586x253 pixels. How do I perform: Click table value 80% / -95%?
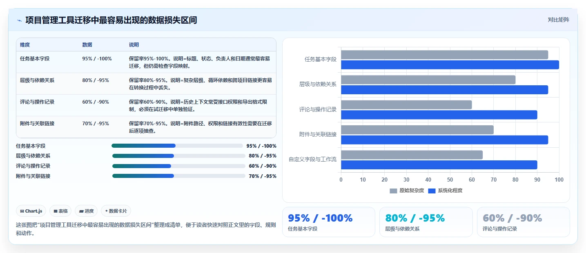(96, 80)
